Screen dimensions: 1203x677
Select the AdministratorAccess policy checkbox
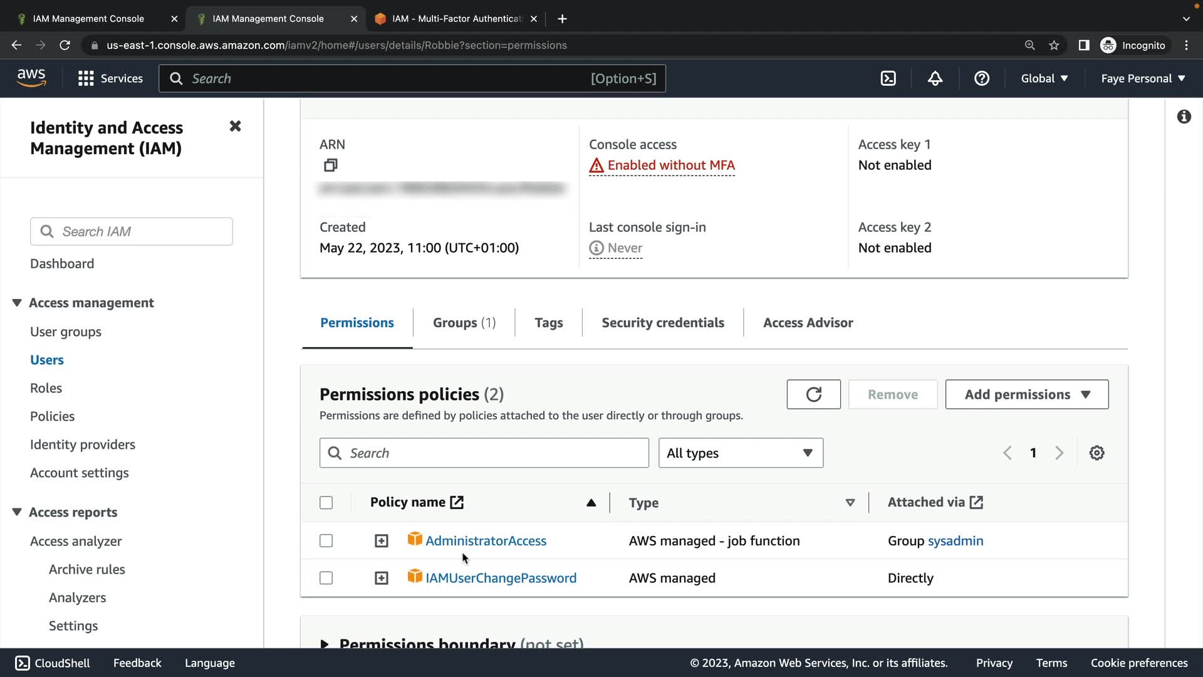[326, 540]
